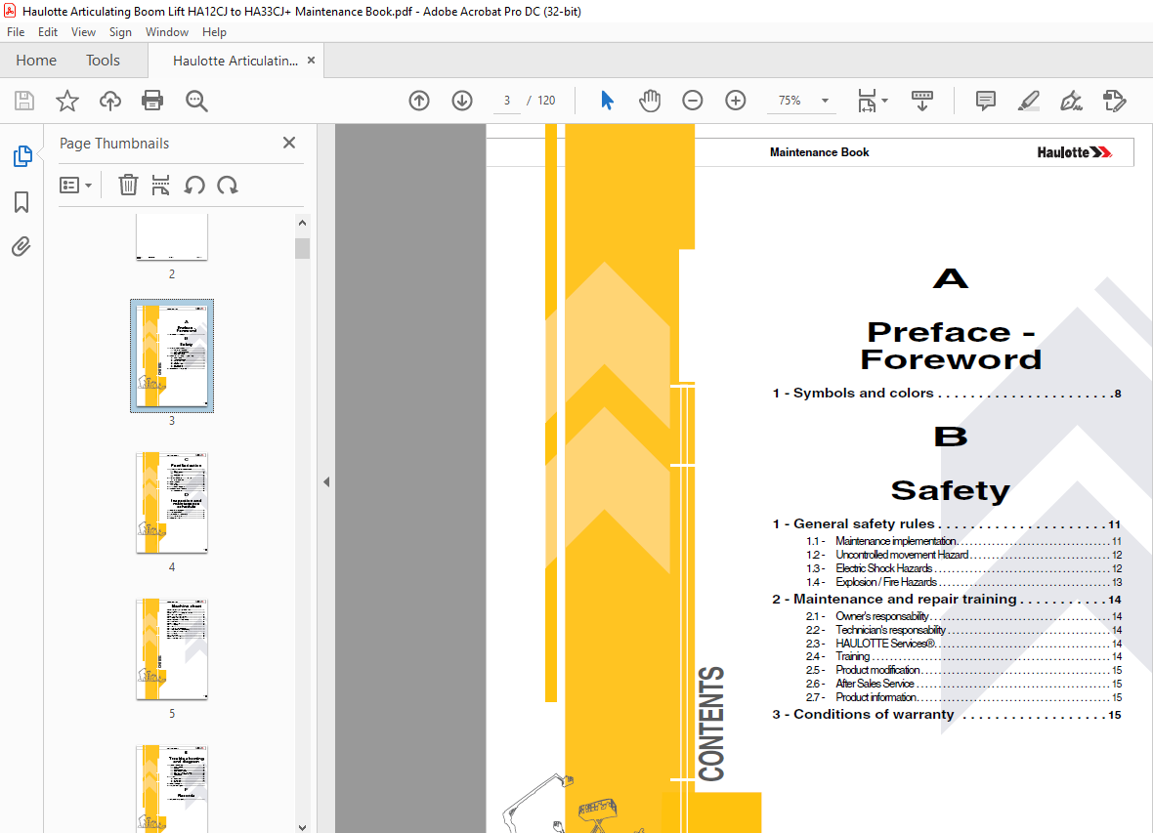Screen dimensions: 1153x833
Task: Click '1 - General safety rules' entry
Action: (947, 524)
